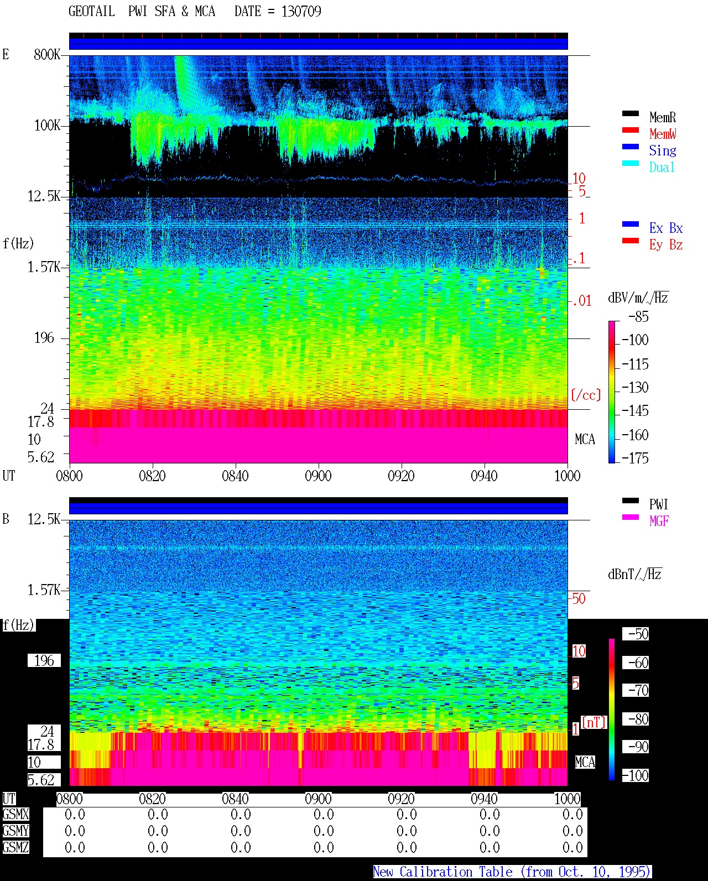Click the -130 color scale value
The image size is (708, 881).
(x=635, y=388)
